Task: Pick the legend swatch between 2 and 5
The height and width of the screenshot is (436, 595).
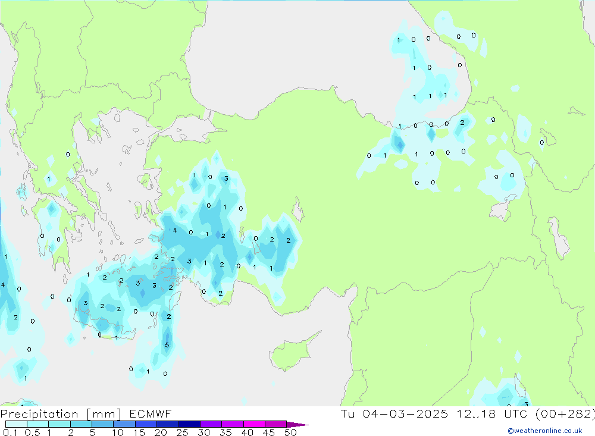Action: tap(81, 424)
